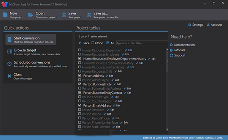Click Edit next to Person.AddressType
Screen dimensions: 228x140
tap(117, 80)
